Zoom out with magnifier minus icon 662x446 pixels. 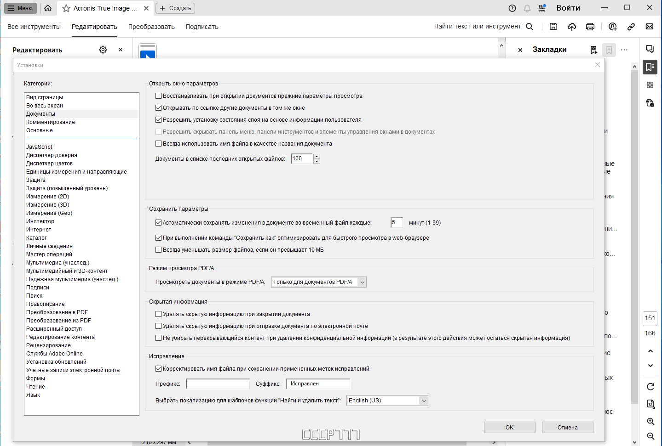point(650,436)
